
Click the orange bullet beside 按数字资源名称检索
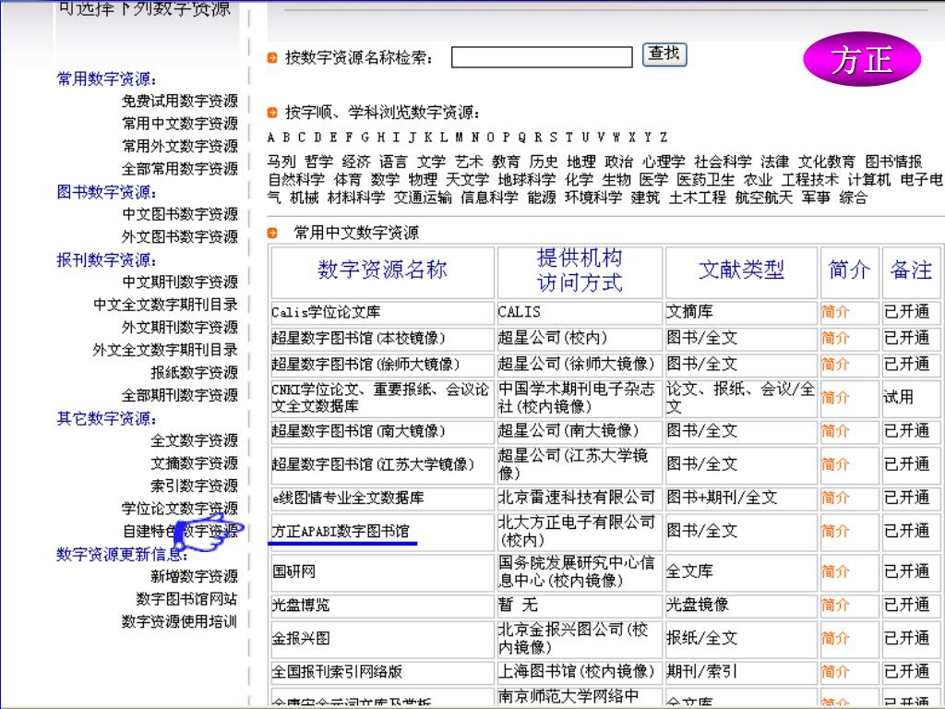tap(272, 58)
